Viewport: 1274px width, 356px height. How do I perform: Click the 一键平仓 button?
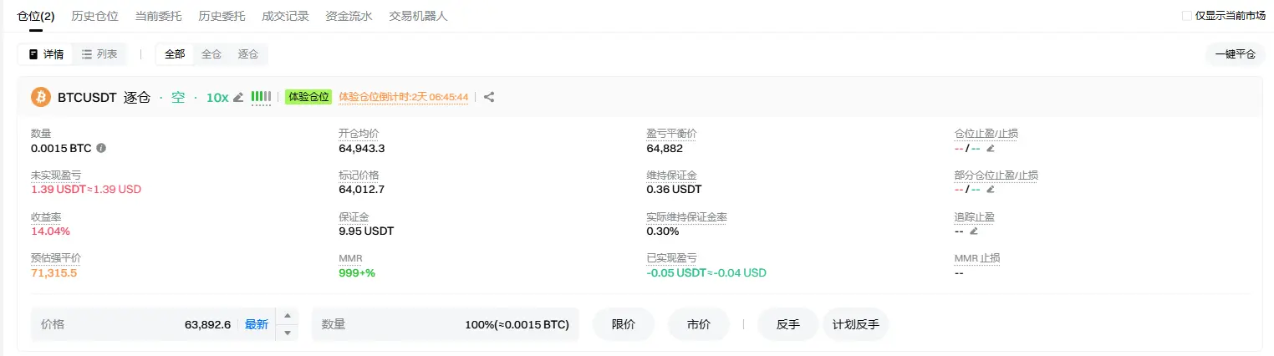1235,54
